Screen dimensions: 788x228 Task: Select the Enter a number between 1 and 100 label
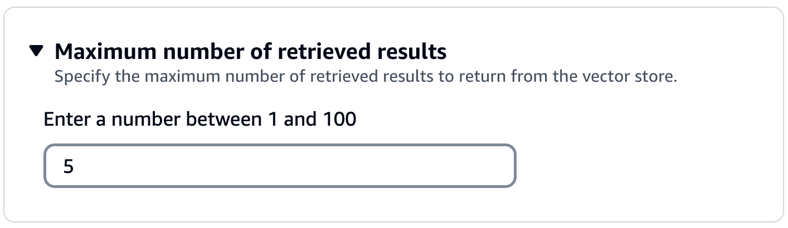tap(200, 119)
